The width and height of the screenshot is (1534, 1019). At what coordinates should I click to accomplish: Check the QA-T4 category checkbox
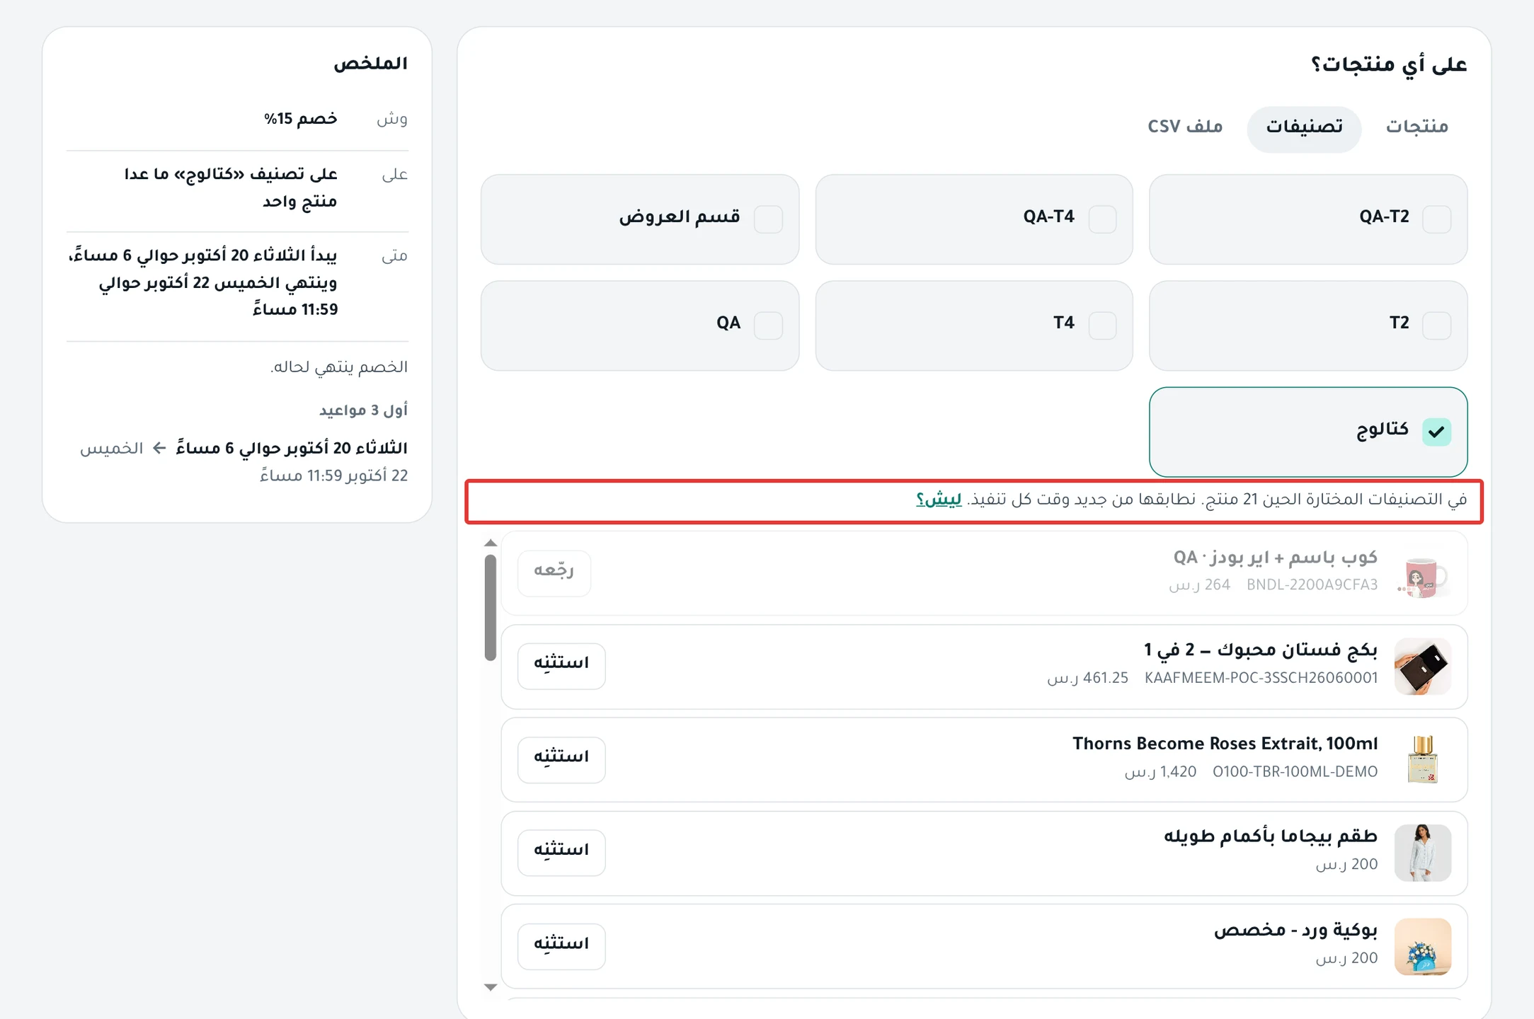point(1102,219)
